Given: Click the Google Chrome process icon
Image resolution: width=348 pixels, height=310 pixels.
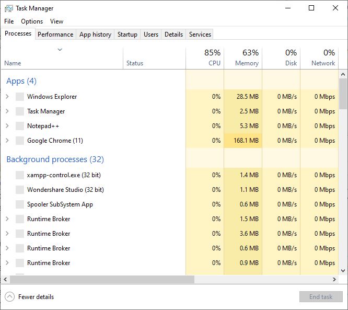Looking at the screenshot, I should [x=20, y=141].
